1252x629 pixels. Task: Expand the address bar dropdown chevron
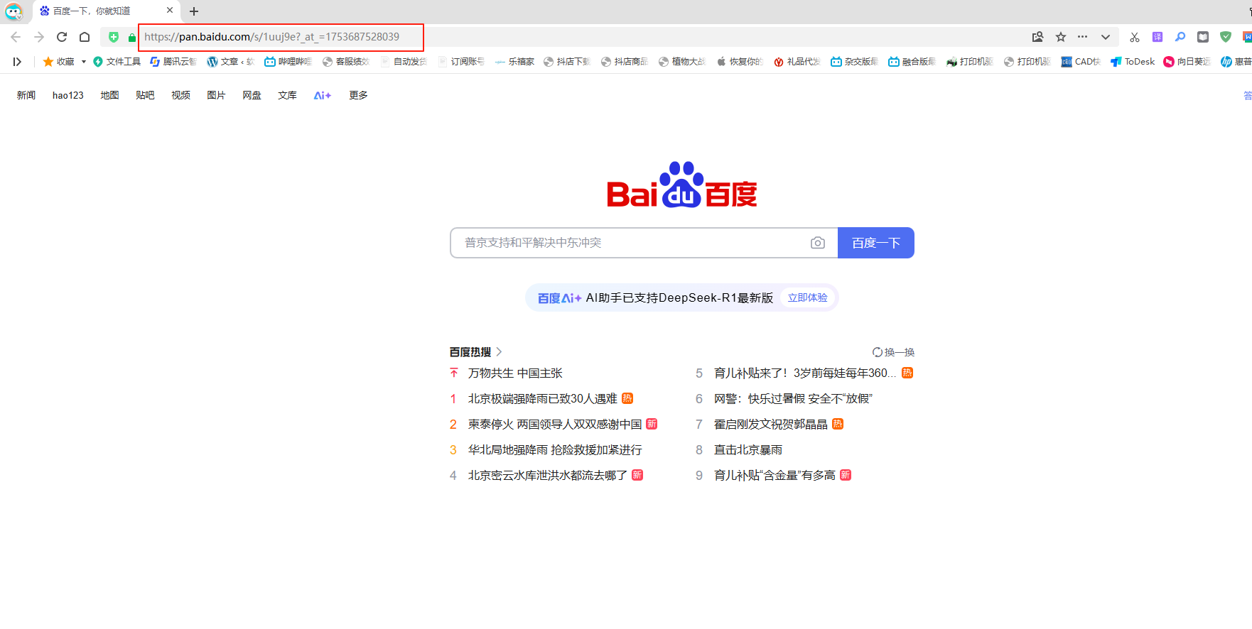(1106, 37)
